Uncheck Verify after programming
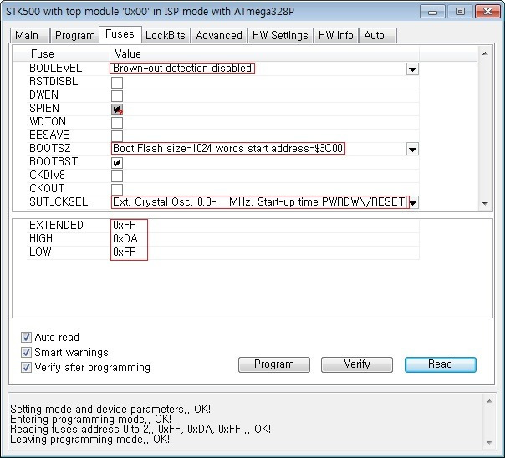Screen dimensions: 505x458 [x=26, y=367]
